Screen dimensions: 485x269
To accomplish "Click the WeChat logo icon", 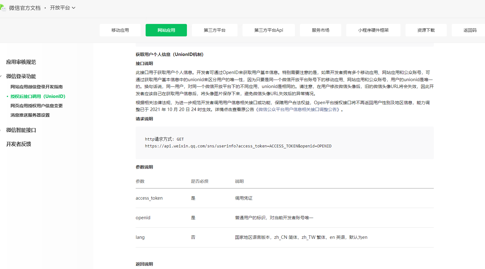I will point(3,8).
